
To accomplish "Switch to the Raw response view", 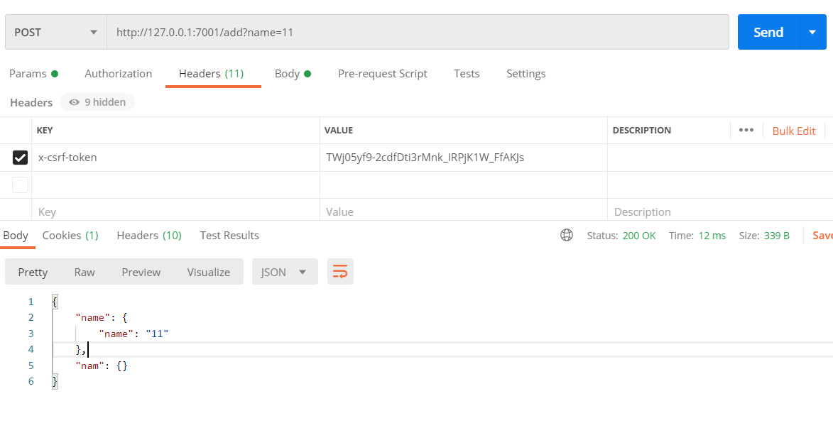I will pos(84,271).
